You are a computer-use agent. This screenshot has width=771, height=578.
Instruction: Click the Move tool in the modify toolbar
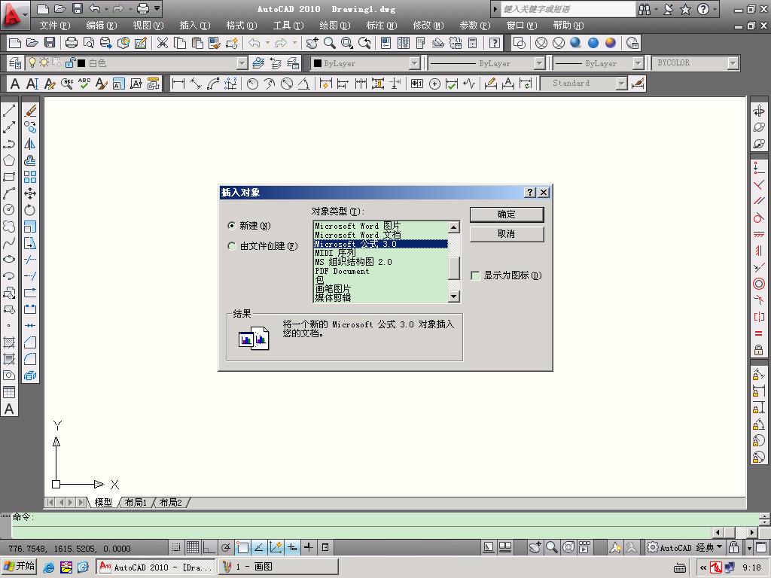coord(30,193)
